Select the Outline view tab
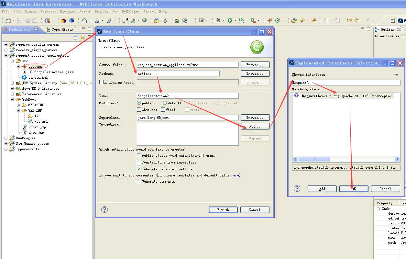406x259 pixels. pos(387,29)
